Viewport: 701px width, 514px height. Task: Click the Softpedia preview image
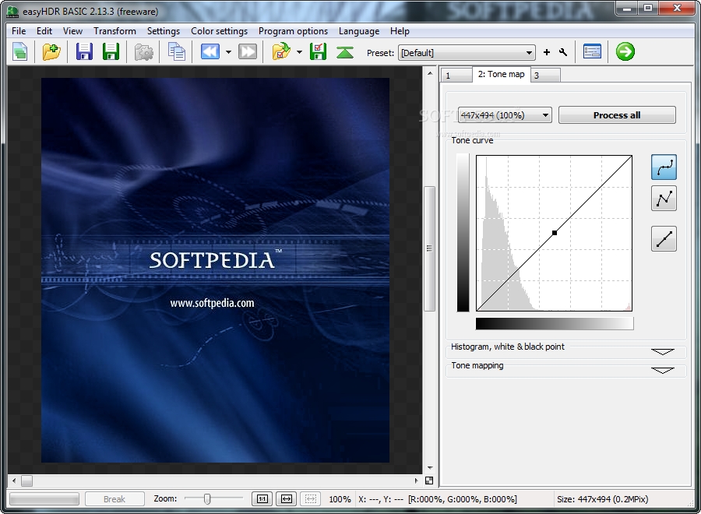coord(215,270)
